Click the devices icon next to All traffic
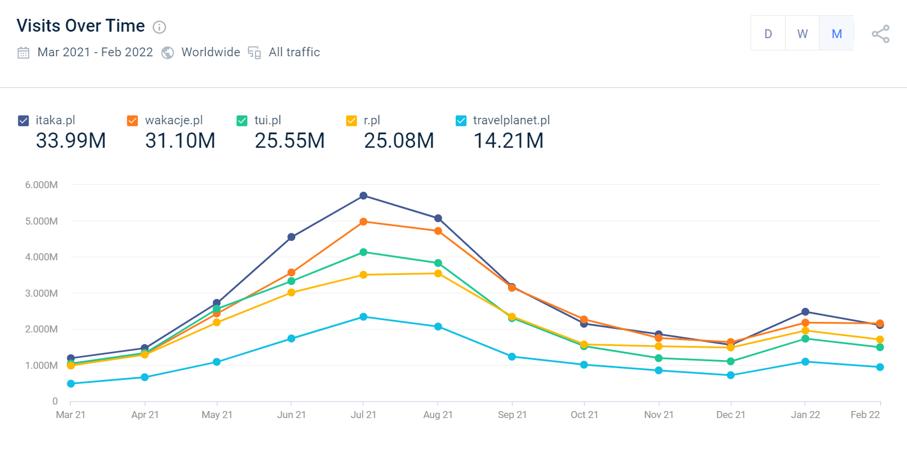Screen dimensions: 907x455 254,53
